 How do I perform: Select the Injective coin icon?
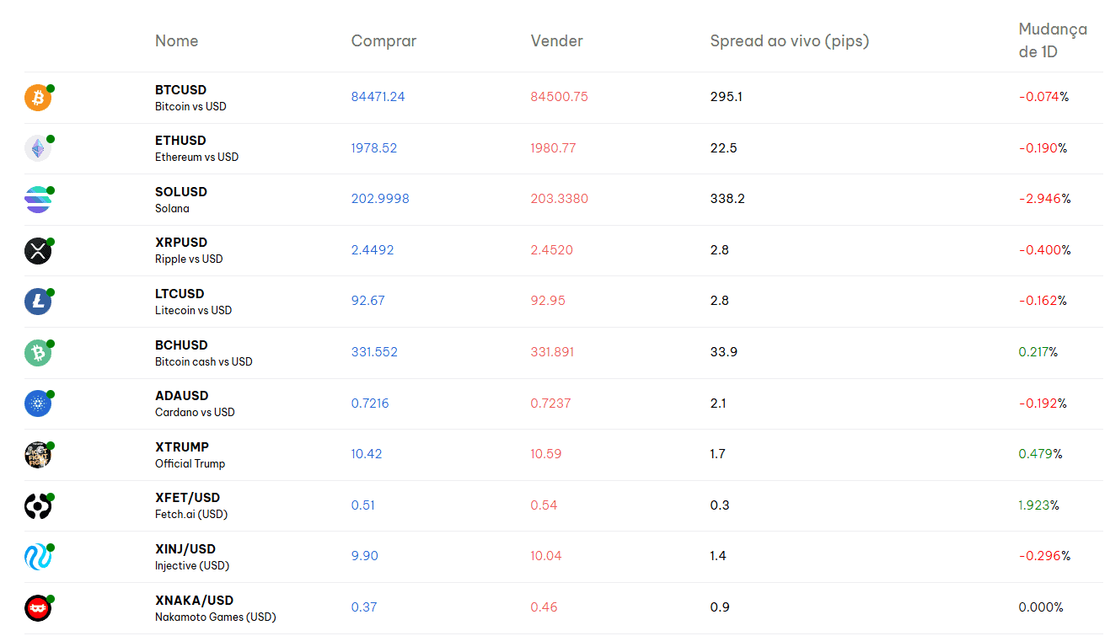[38, 557]
